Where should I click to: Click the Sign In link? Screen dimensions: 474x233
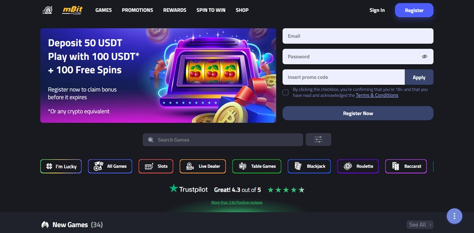377,10
